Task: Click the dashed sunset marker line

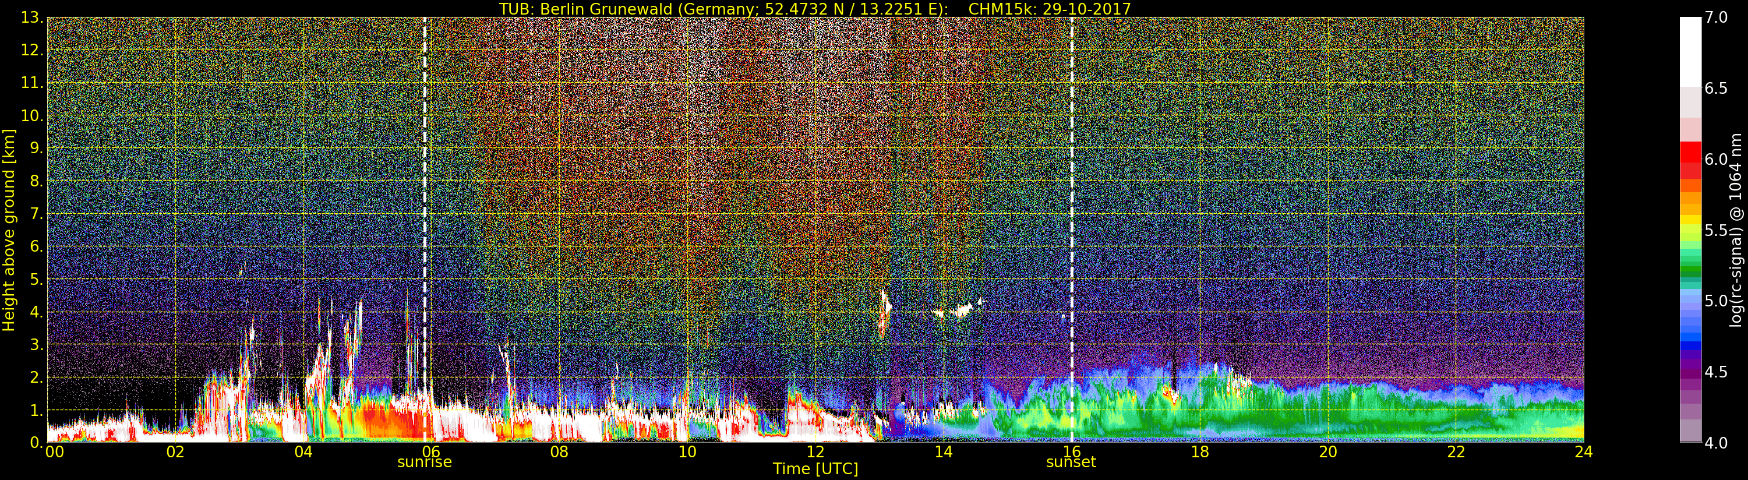Action: 1072,230
